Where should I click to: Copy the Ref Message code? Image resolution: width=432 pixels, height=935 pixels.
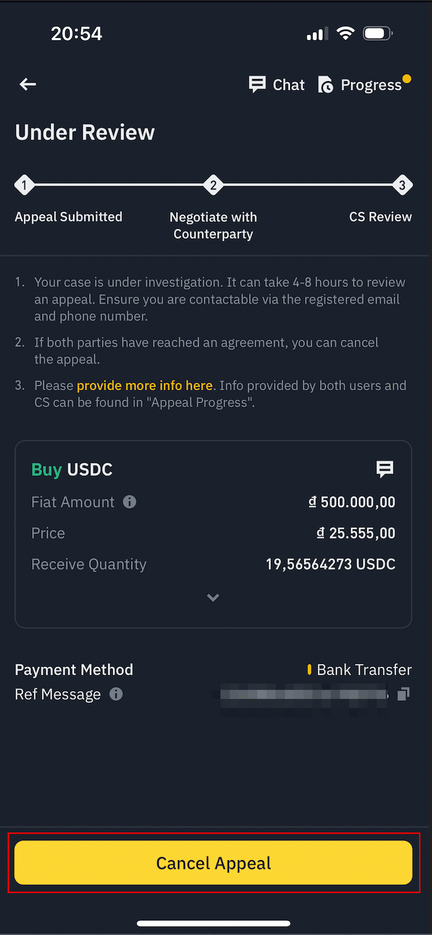coord(404,694)
